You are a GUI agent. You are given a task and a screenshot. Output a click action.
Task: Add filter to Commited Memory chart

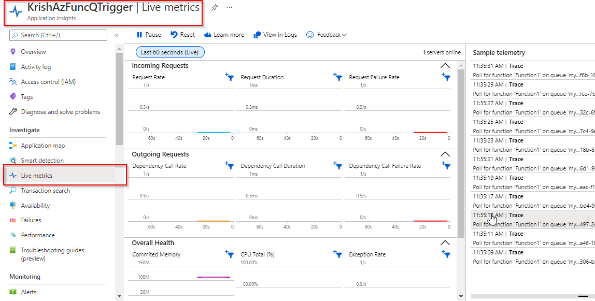click(x=229, y=254)
